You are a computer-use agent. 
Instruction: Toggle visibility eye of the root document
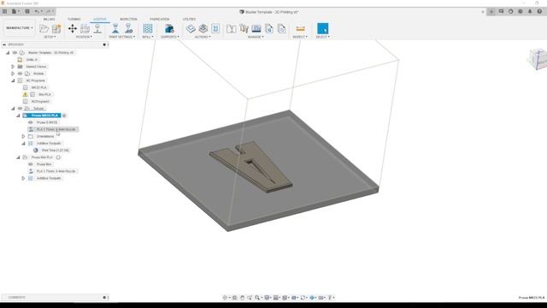(x=15, y=53)
